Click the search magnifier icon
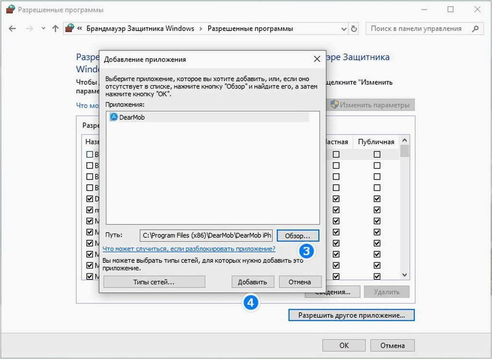The image size is (492, 359). click(x=475, y=29)
